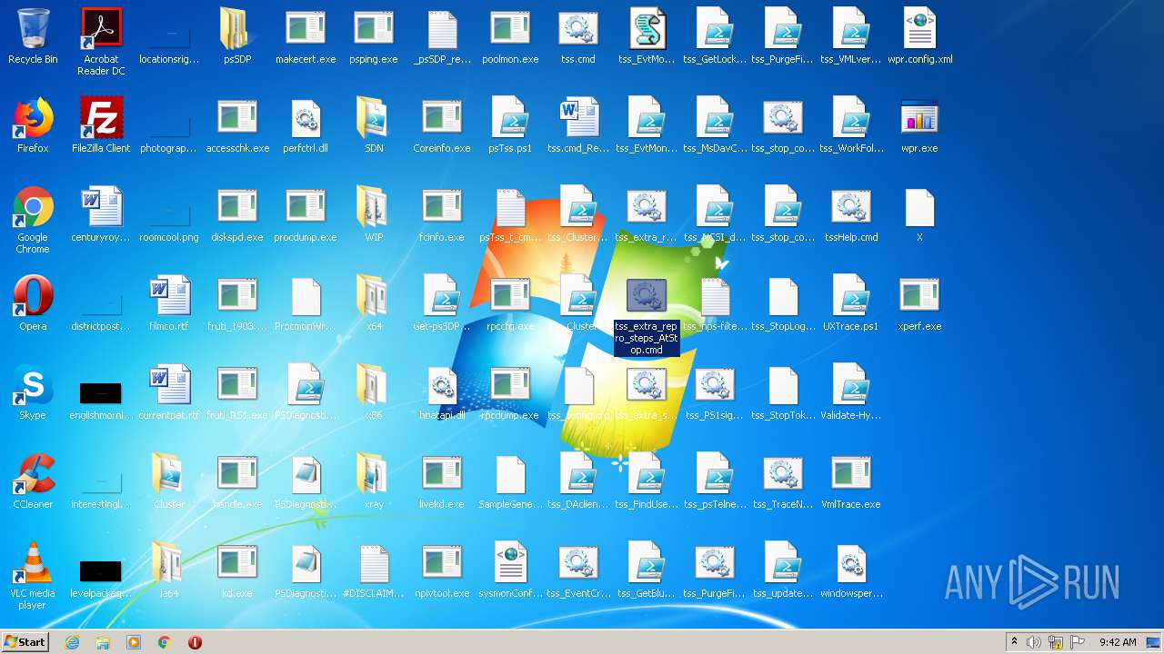Open the volume speaker tray icon
The width and height of the screenshot is (1164, 654).
[x=1034, y=642]
